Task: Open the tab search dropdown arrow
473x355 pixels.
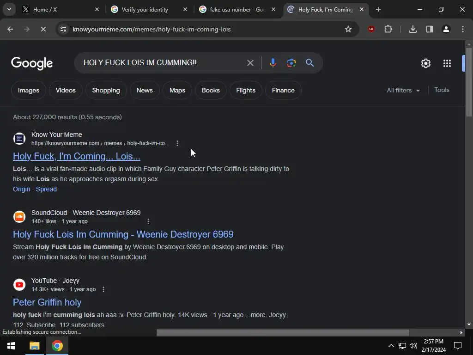Action: [9, 9]
